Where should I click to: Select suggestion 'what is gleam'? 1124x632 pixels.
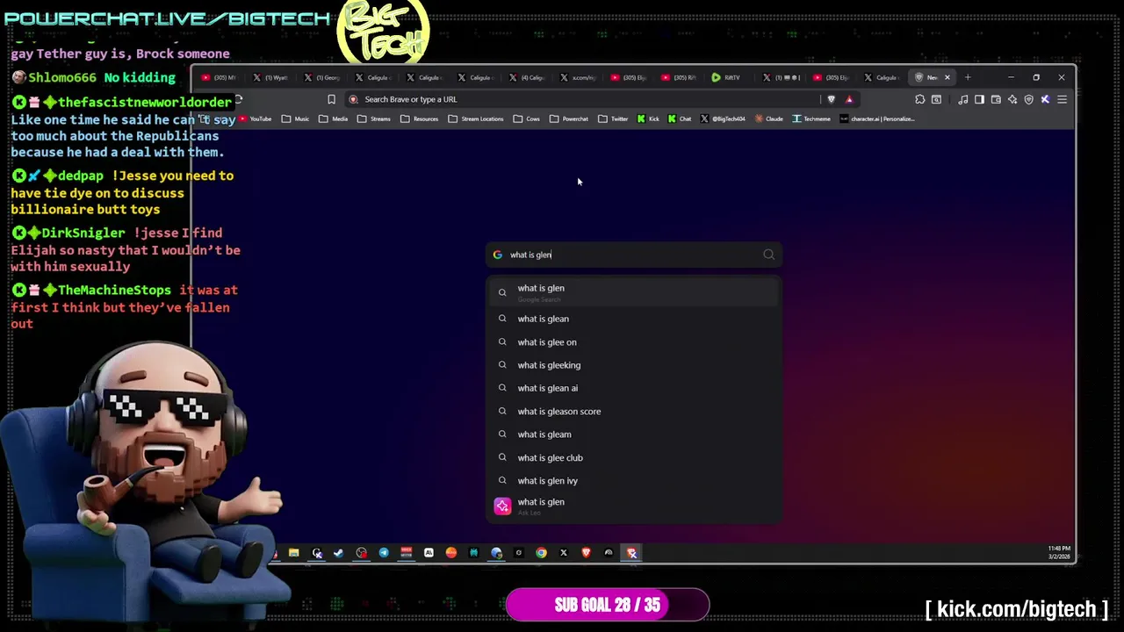[634, 434]
